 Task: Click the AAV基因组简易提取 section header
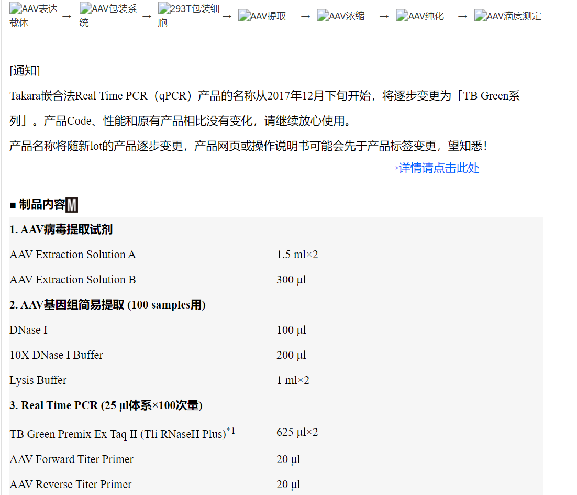(x=107, y=305)
